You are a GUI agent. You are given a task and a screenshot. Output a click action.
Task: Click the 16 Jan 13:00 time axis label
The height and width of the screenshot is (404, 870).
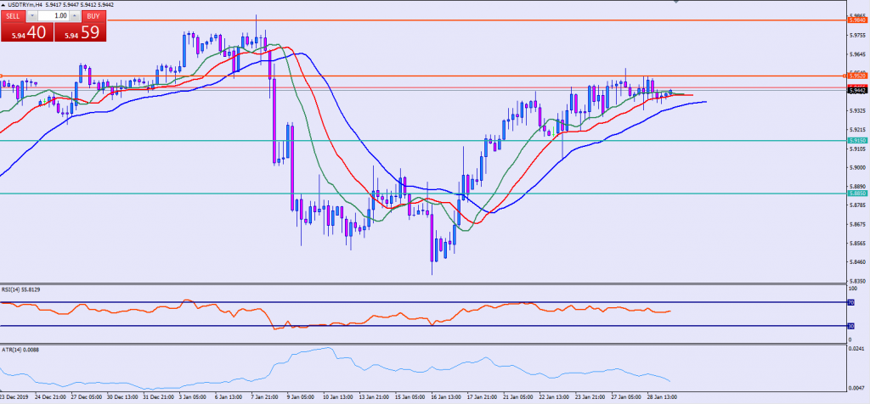[445, 397]
